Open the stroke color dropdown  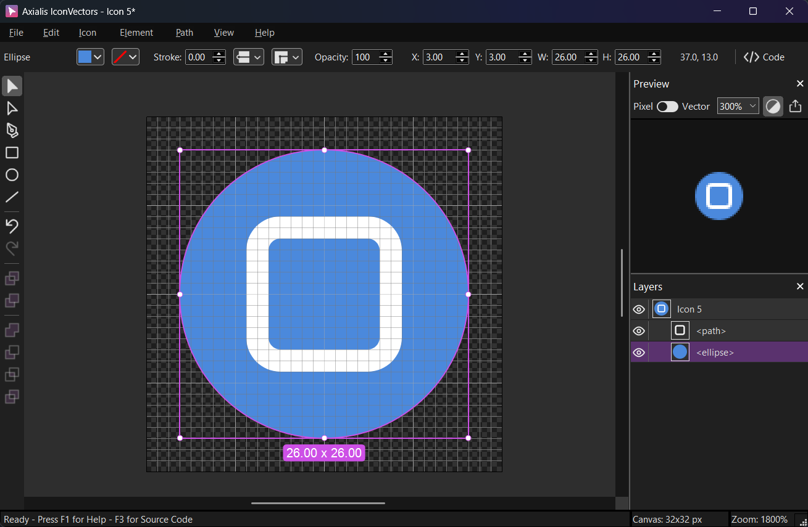pyautogui.click(x=125, y=57)
